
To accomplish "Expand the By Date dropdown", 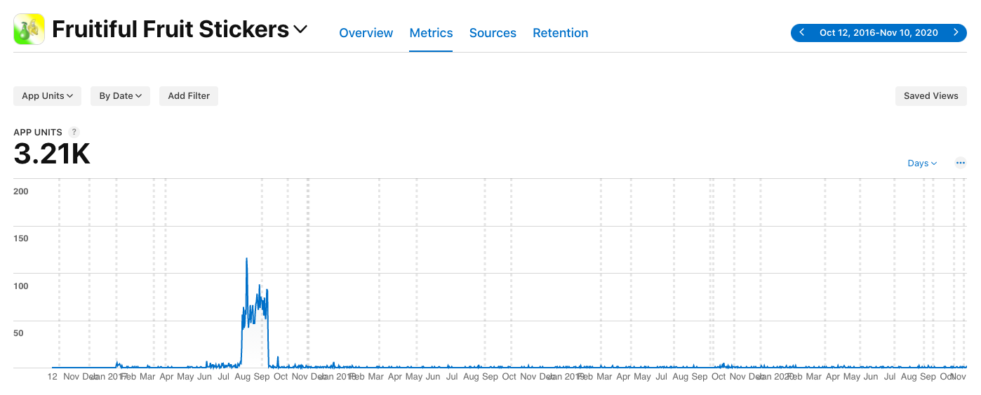I will click(120, 96).
